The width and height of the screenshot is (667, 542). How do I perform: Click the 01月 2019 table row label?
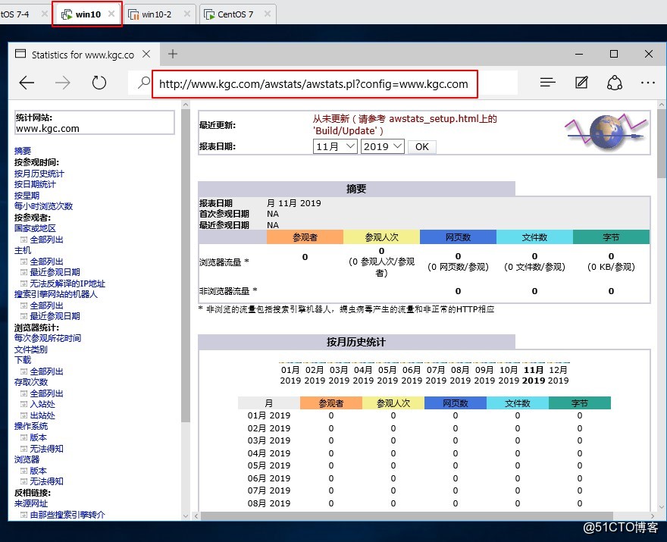click(269, 415)
